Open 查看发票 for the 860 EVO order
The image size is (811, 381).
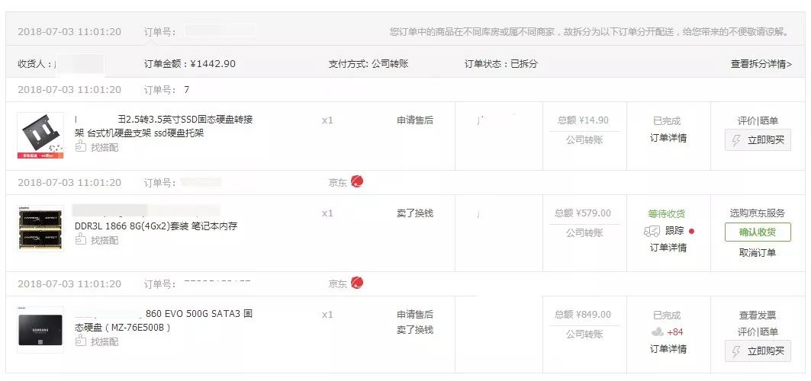tap(758, 315)
